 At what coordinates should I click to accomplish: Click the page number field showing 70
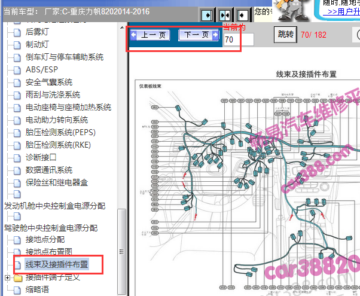coord(239,39)
